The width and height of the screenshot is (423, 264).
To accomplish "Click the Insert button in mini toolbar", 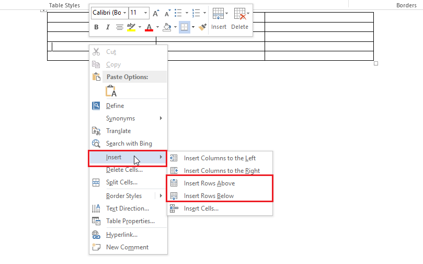I will coord(219,18).
